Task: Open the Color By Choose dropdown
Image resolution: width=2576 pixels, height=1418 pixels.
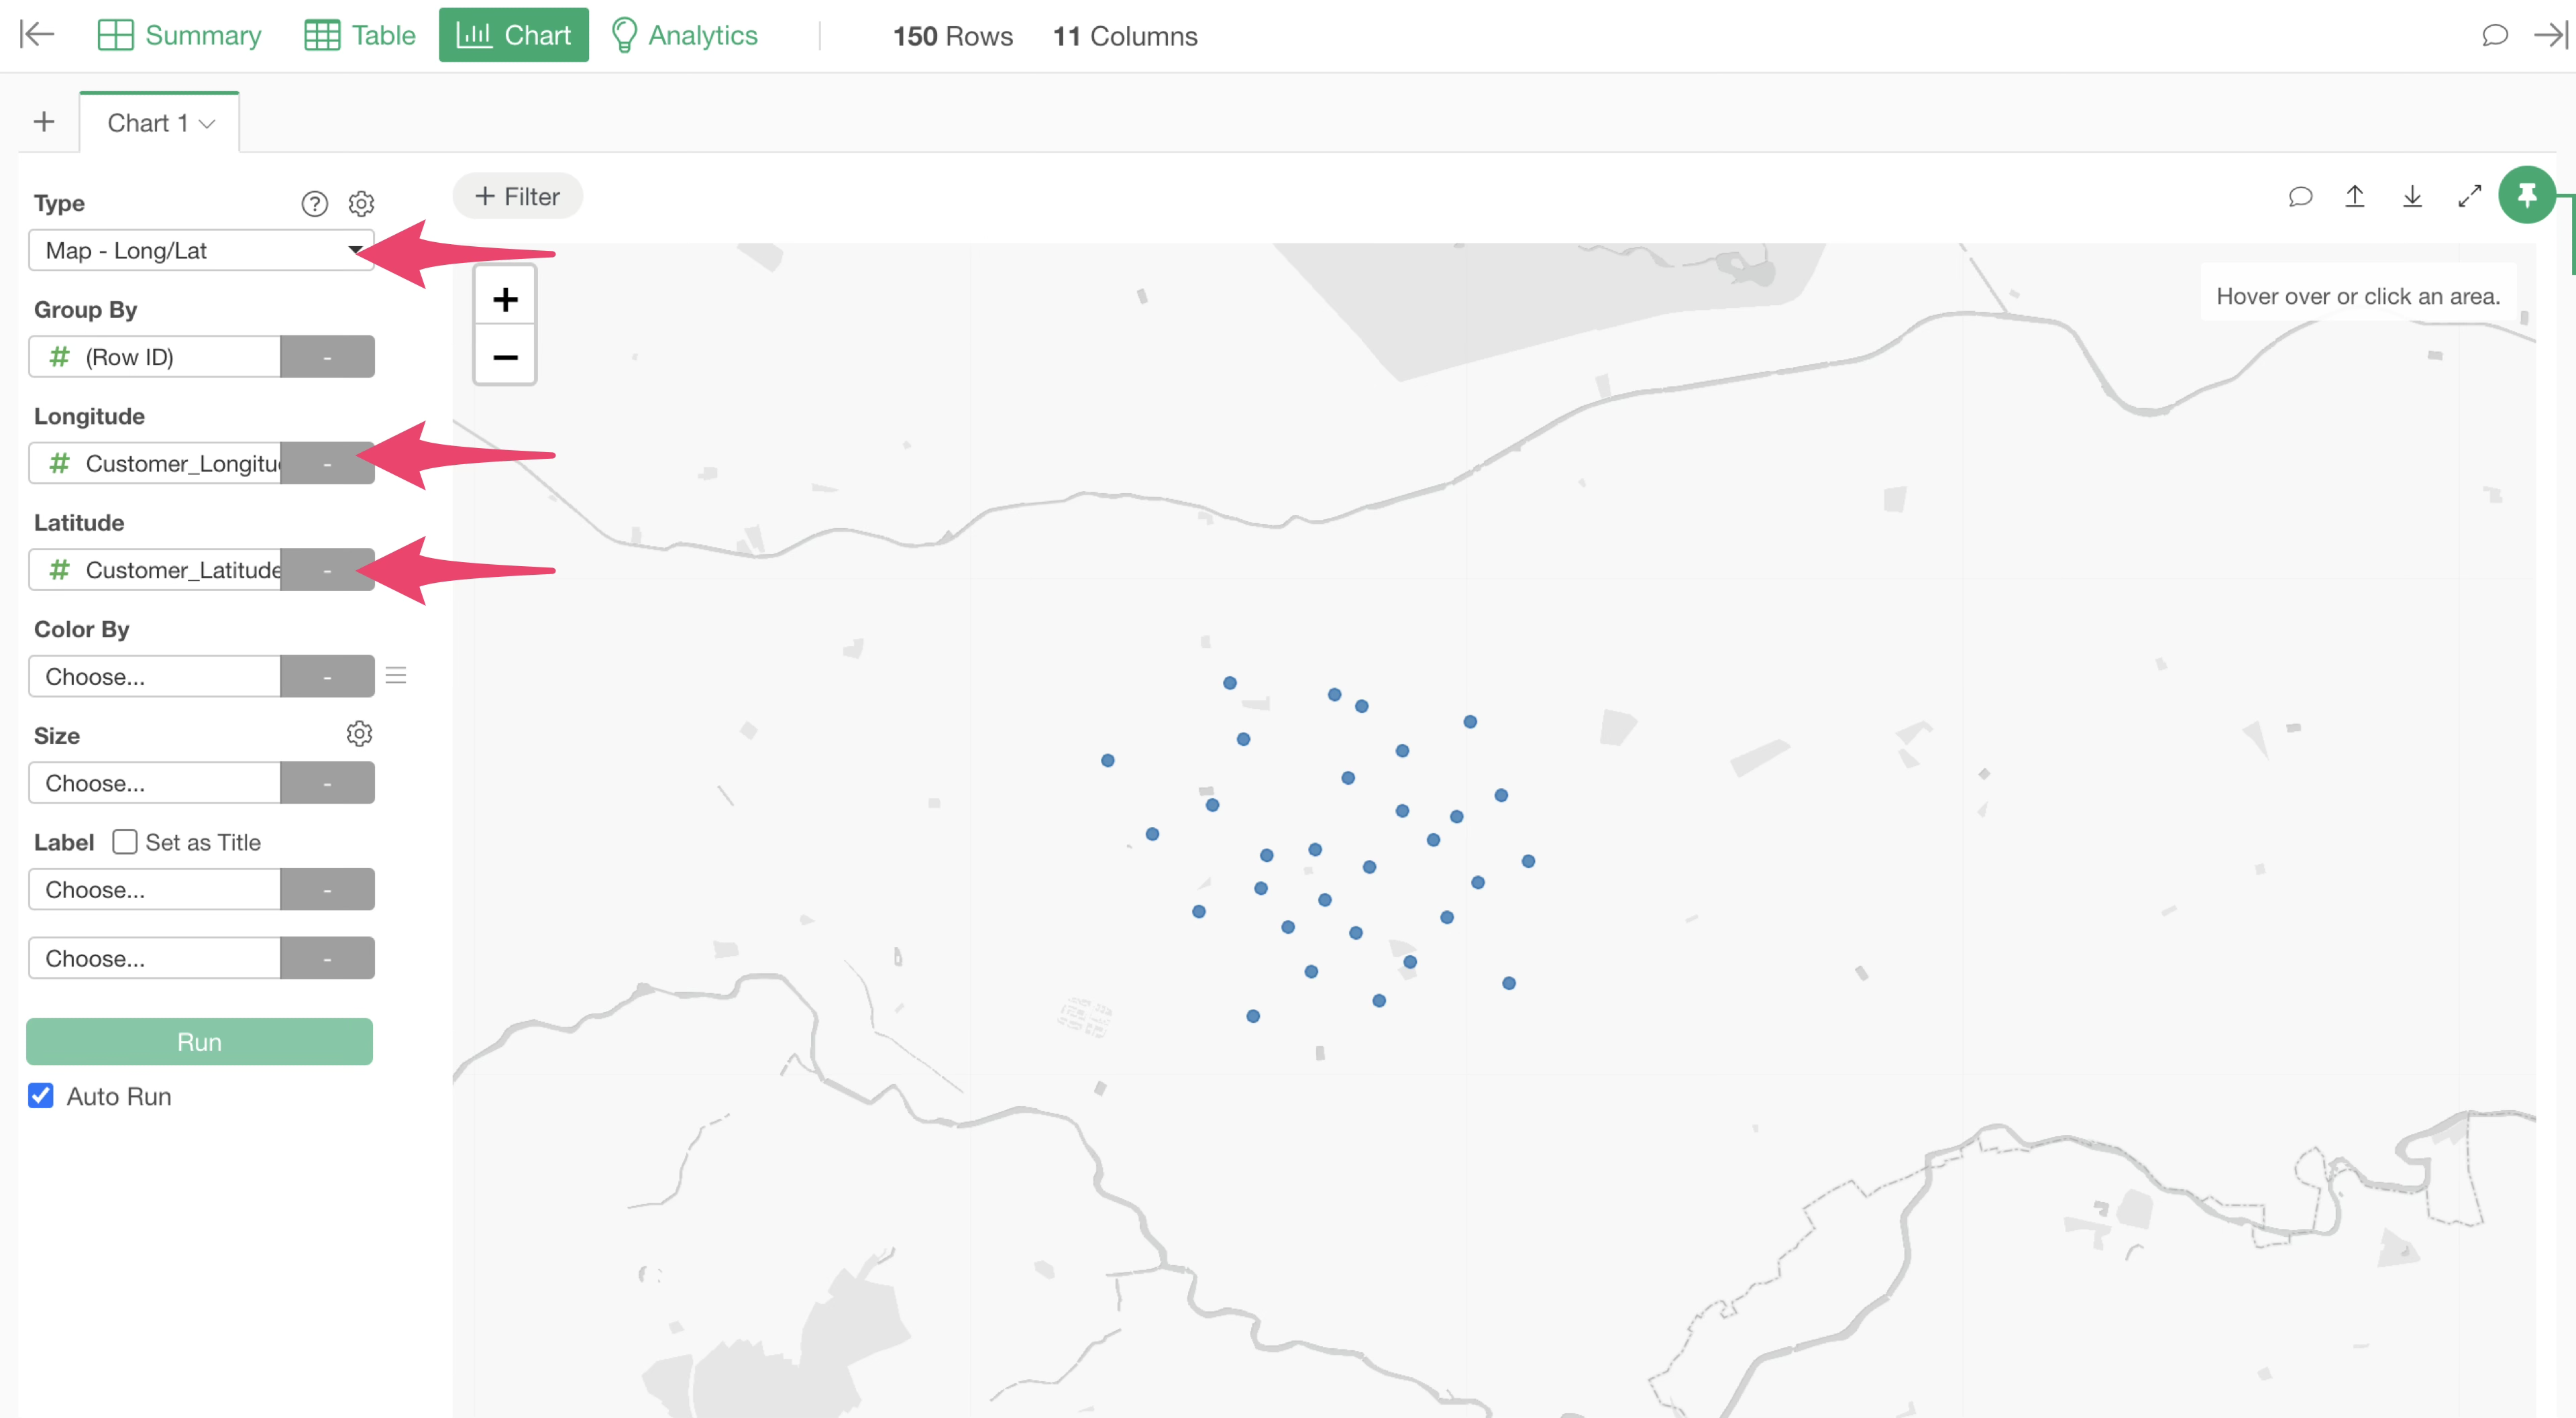Action: 155,676
